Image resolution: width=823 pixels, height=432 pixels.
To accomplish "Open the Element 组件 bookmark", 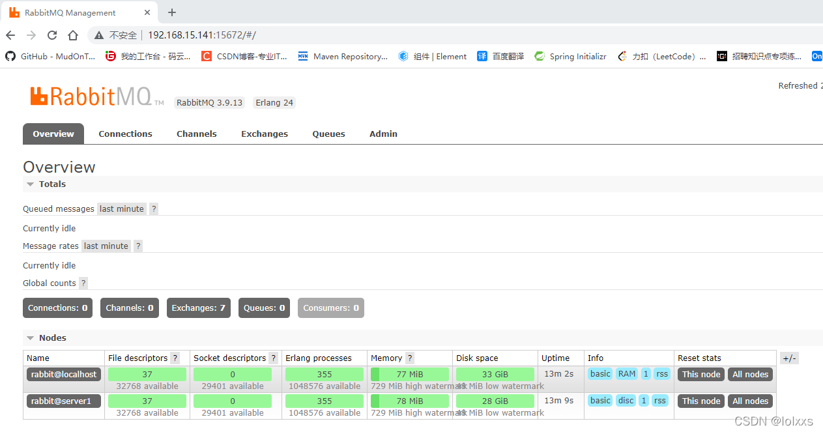I will [433, 57].
